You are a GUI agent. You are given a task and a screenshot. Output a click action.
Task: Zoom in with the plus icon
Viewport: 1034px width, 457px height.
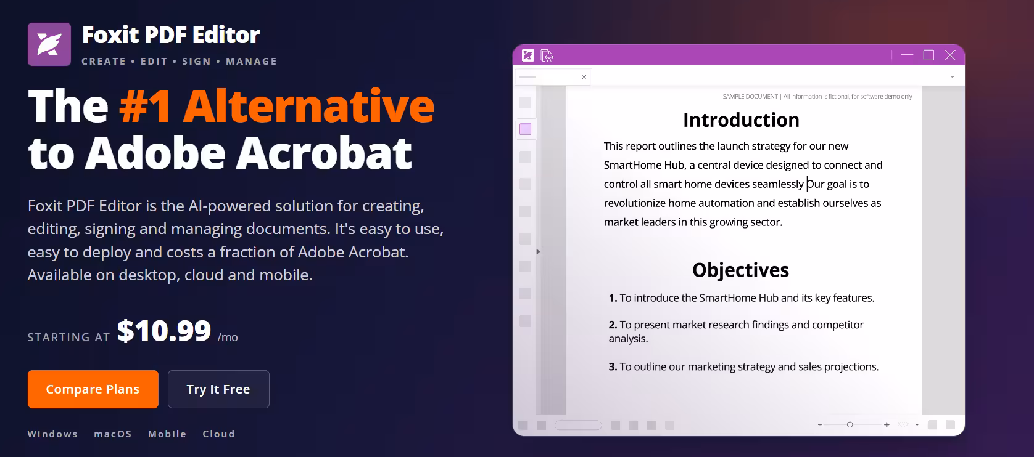(x=887, y=425)
